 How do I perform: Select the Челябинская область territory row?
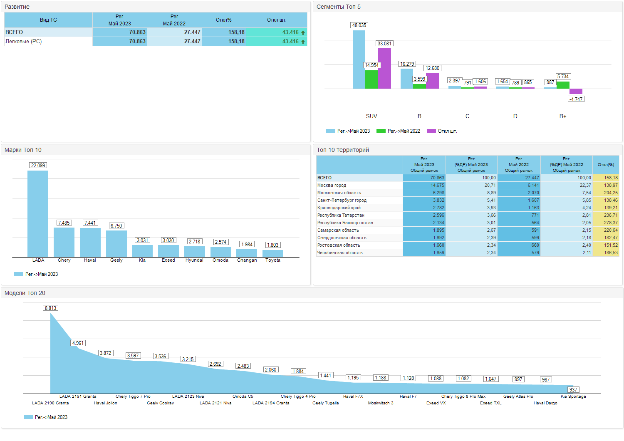(x=340, y=253)
